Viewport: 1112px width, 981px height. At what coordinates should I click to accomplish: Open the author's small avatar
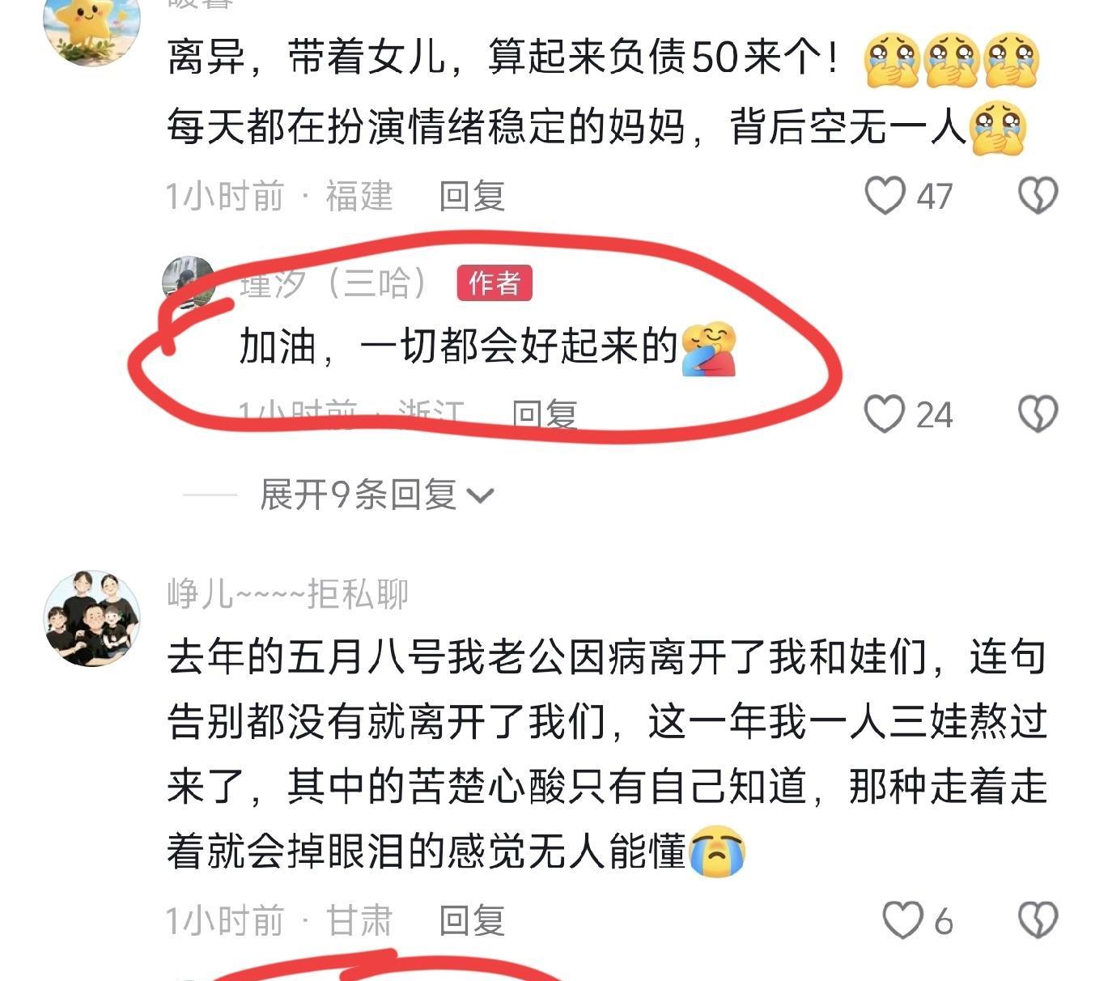pyautogui.click(x=189, y=282)
